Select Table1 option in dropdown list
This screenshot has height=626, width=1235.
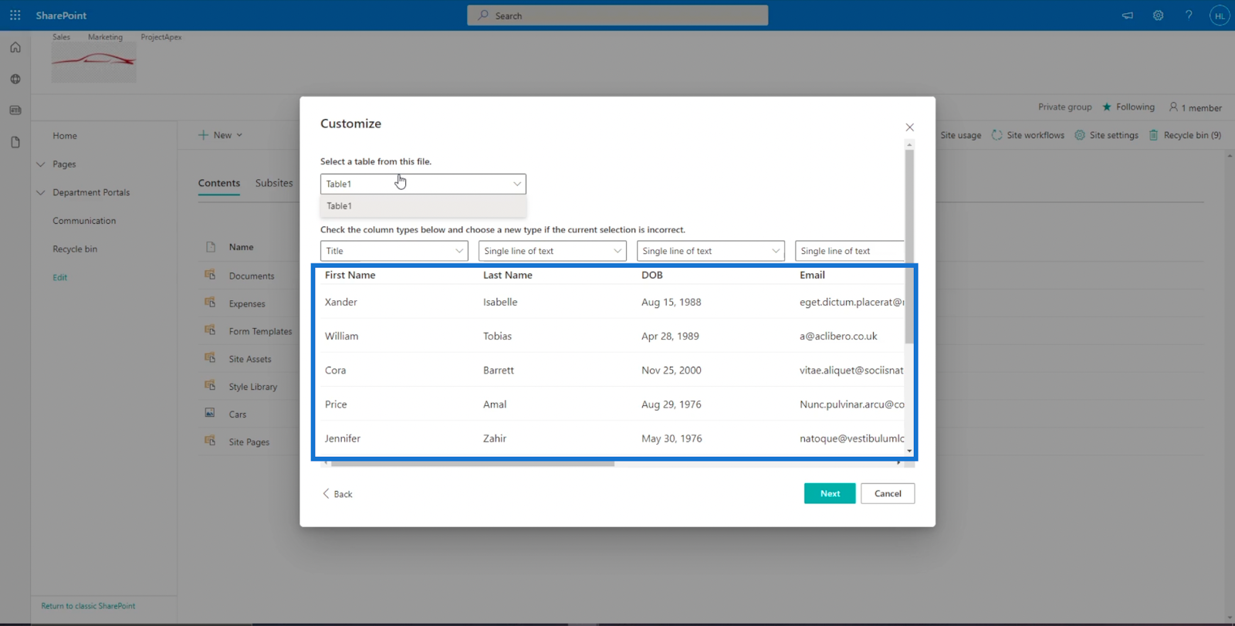click(423, 206)
